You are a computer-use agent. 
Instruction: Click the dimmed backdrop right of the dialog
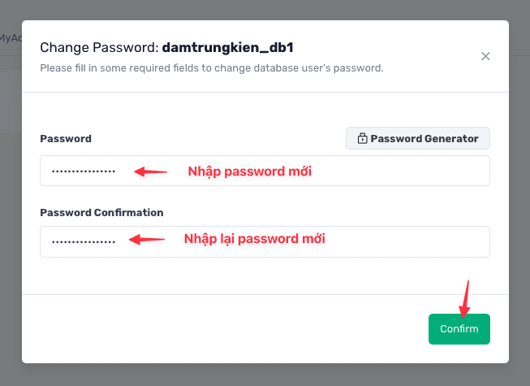point(519,203)
